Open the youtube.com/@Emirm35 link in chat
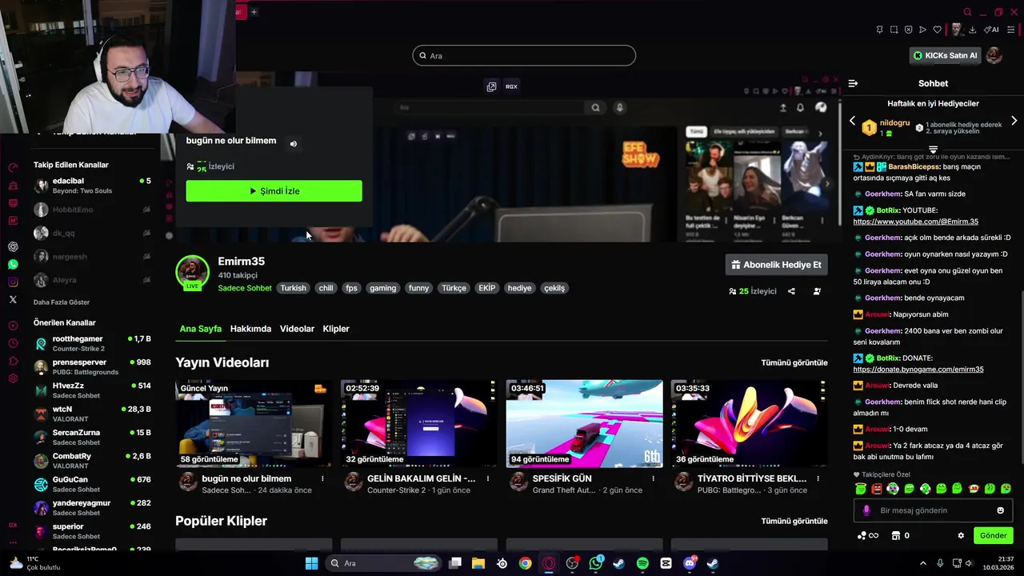 pos(915,222)
